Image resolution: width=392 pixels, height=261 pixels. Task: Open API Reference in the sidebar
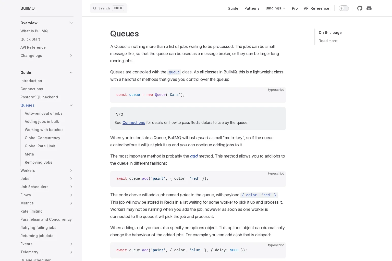[33, 47]
